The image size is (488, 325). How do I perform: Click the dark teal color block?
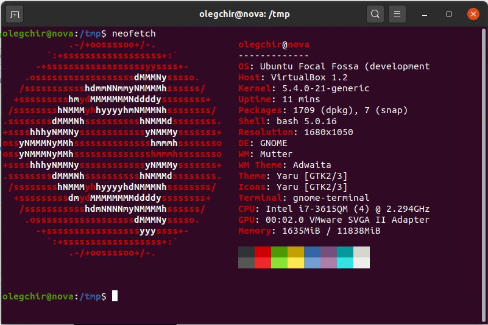point(345,252)
